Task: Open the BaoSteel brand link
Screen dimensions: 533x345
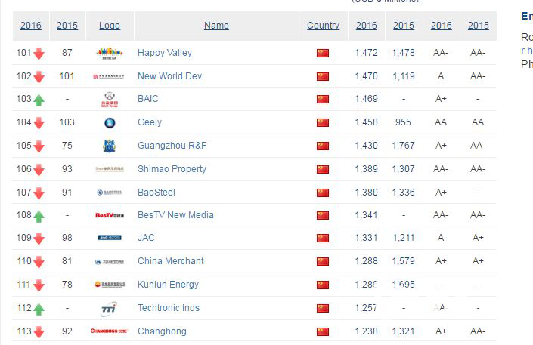Action: click(x=156, y=193)
